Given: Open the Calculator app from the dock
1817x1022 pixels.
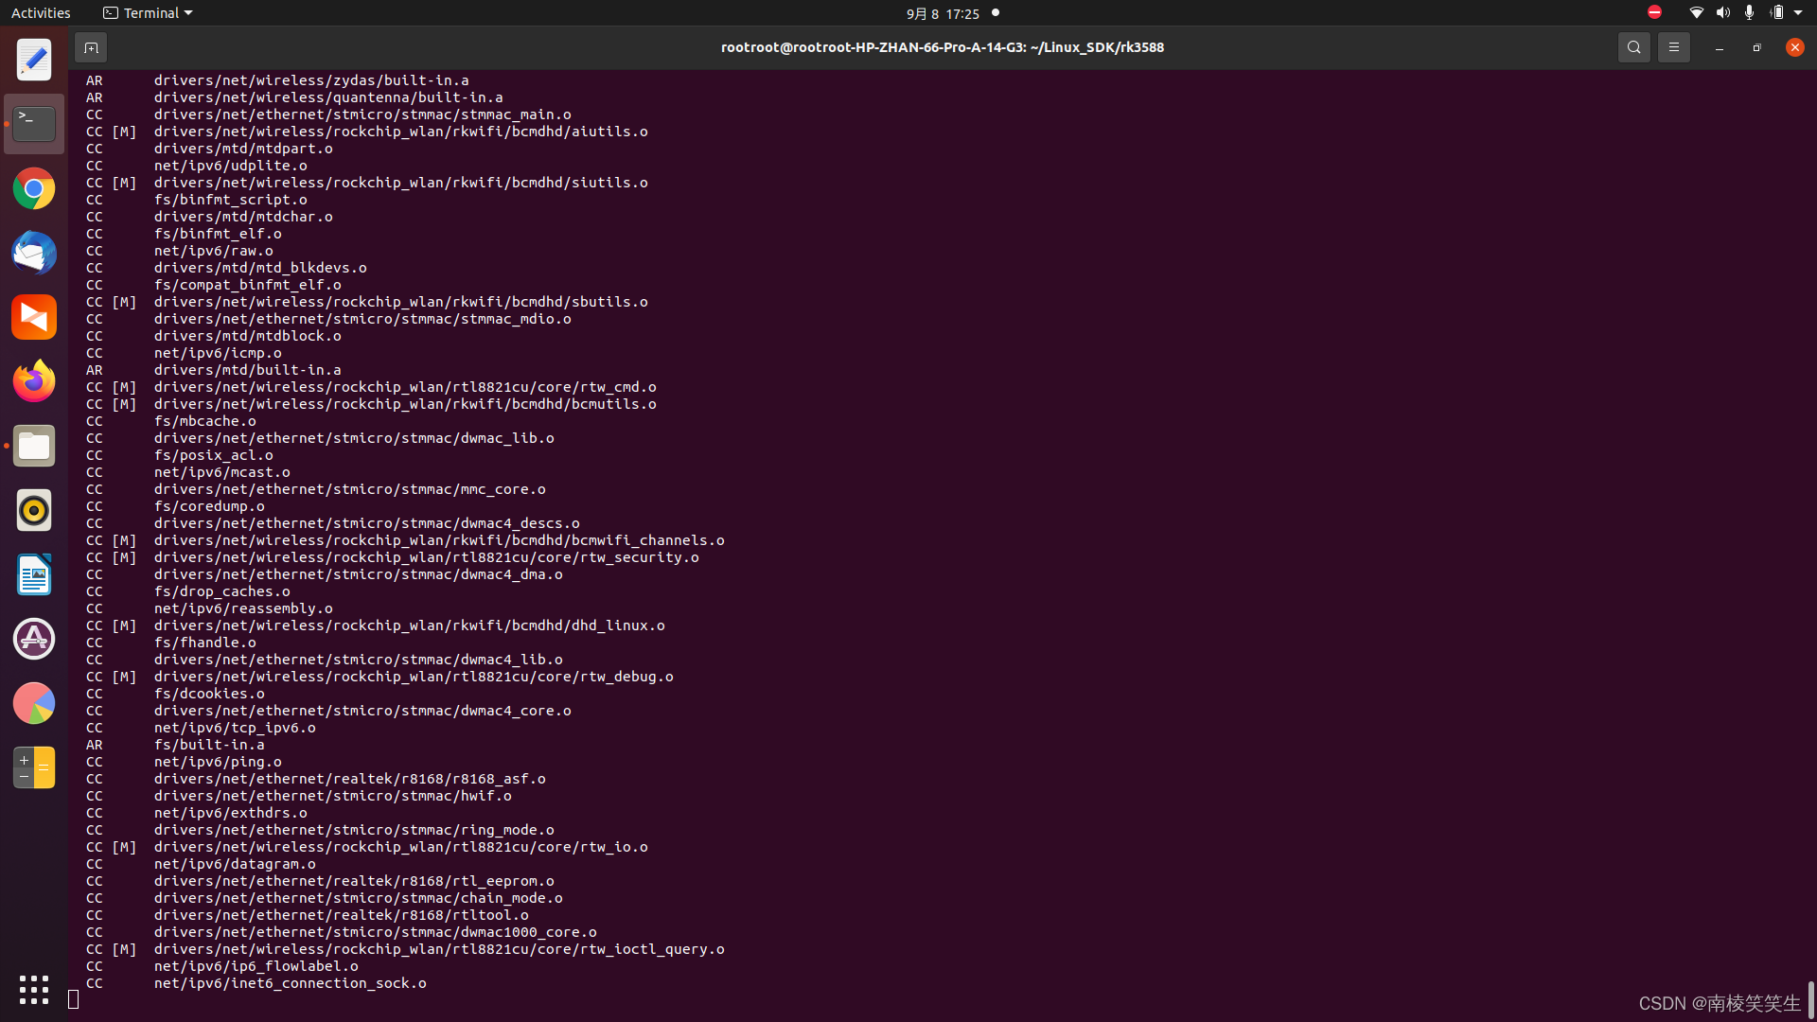Looking at the screenshot, I should [x=34, y=766].
